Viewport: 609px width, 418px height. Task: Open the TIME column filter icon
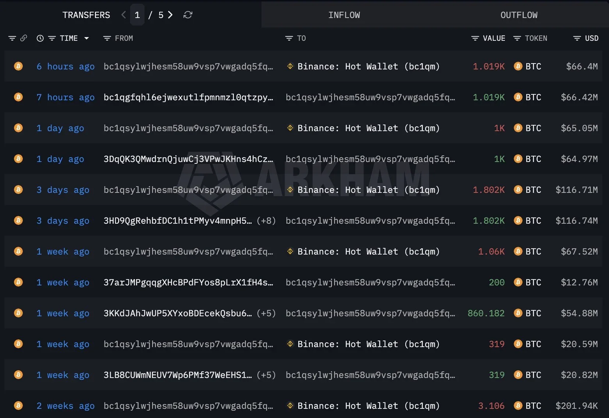(52, 38)
